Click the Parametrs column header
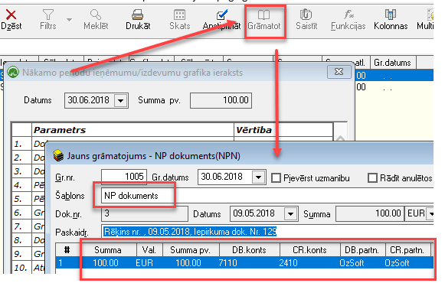The image size is (445, 283). click(x=133, y=130)
